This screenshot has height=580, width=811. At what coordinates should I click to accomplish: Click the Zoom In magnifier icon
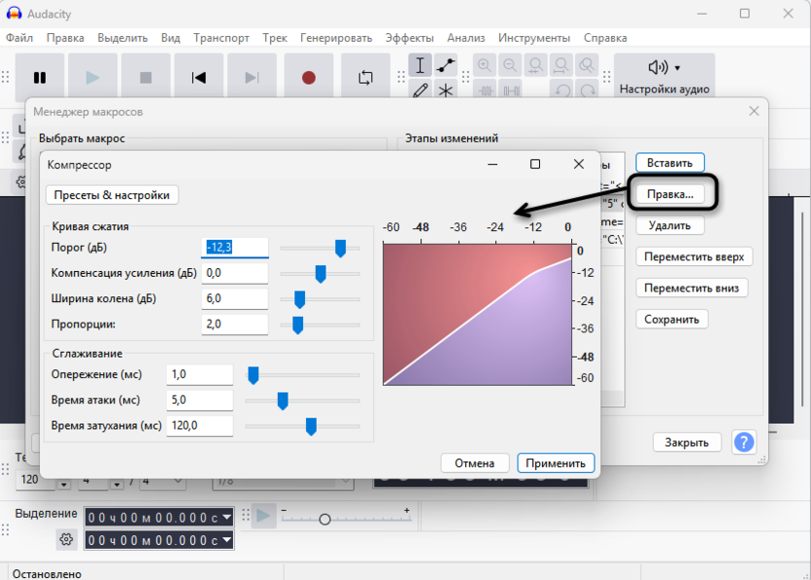pos(484,65)
